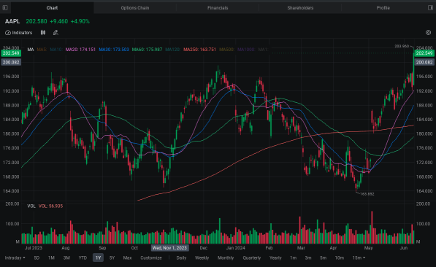Expand the Intraday dropdown

click(15, 258)
